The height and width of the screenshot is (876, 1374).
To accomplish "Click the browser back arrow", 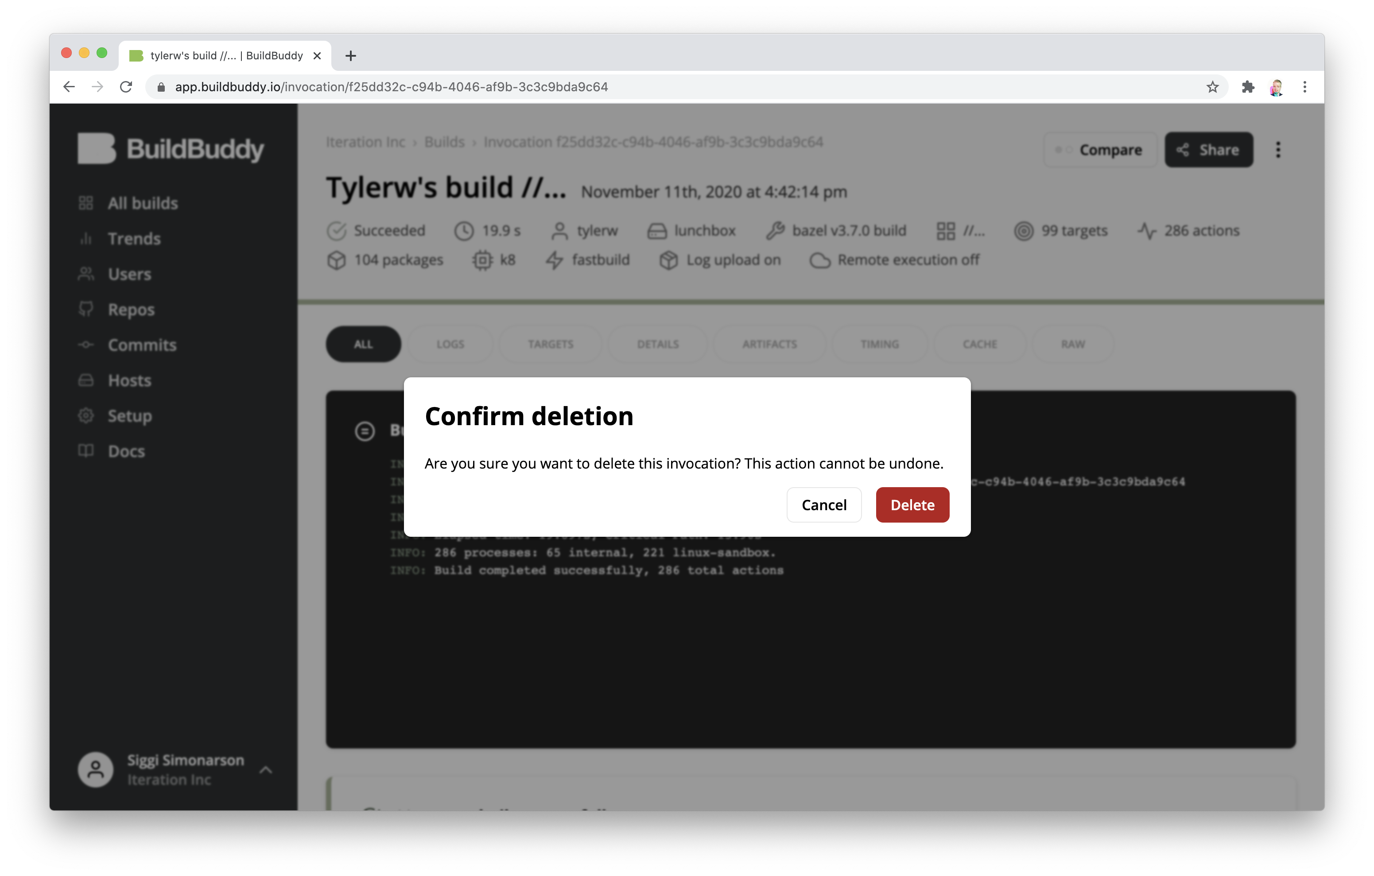I will (x=69, y=87).
